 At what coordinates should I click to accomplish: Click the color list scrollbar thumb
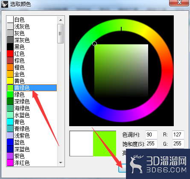click(x=61, y=34)
